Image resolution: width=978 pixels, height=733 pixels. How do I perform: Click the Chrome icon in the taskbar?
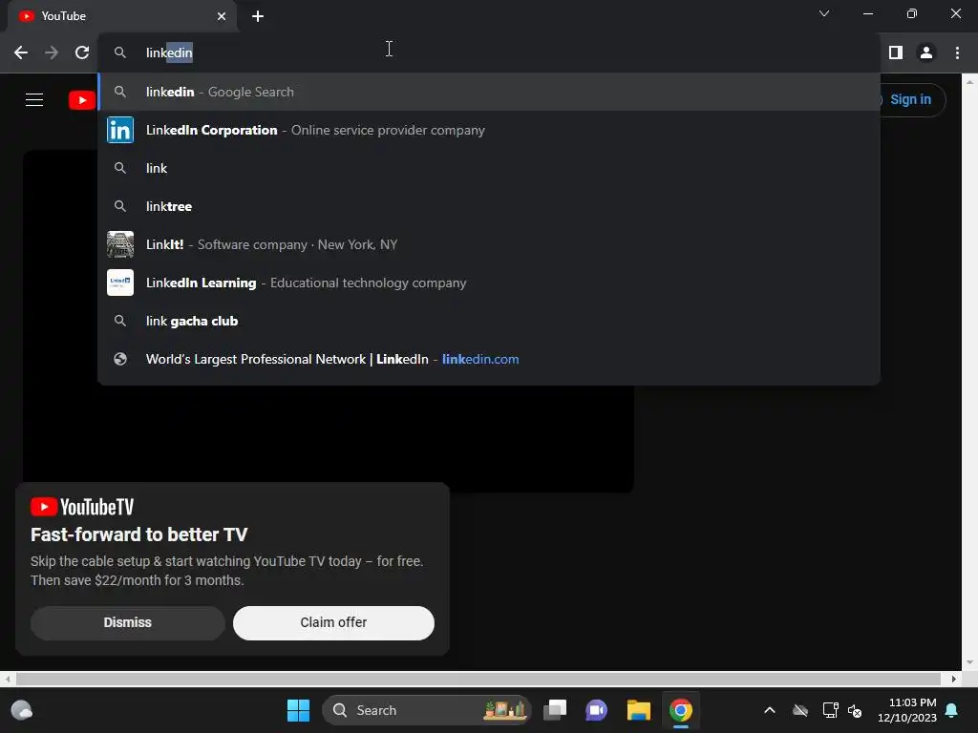[x=680, y=710]
